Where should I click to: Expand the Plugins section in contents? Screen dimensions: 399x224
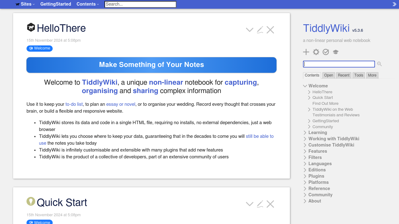tap(305, 176)
